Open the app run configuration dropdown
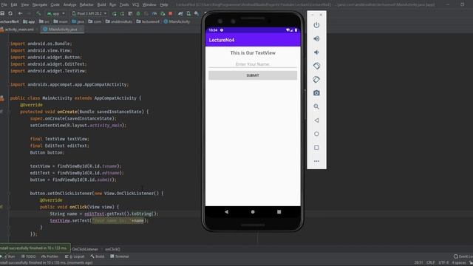The image size is (473, 266). 56,13
